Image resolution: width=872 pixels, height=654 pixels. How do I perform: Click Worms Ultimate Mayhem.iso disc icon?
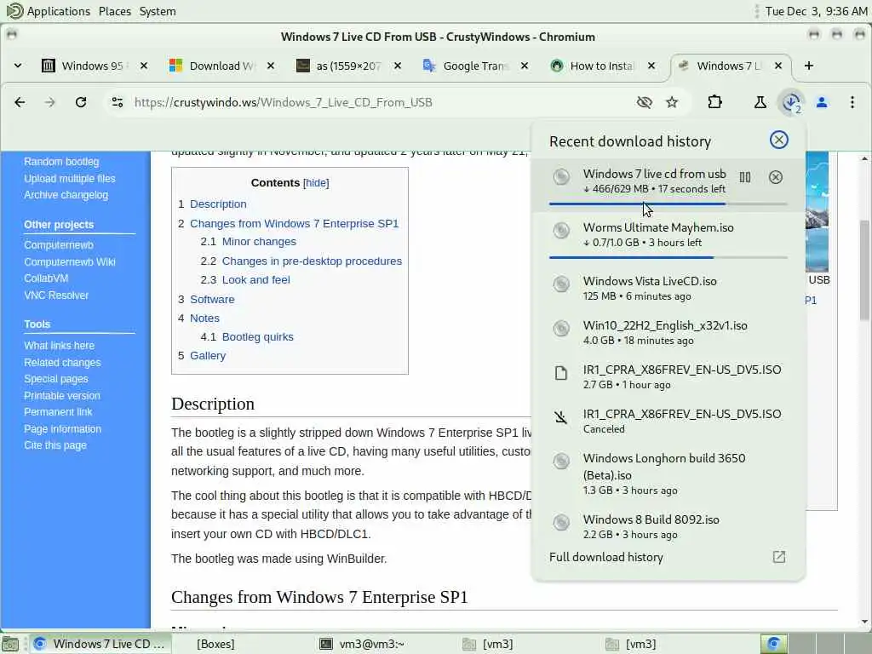(561, 230)
